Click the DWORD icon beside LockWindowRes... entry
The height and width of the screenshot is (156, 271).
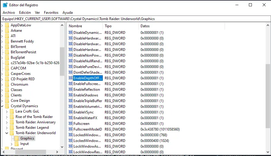71,152
